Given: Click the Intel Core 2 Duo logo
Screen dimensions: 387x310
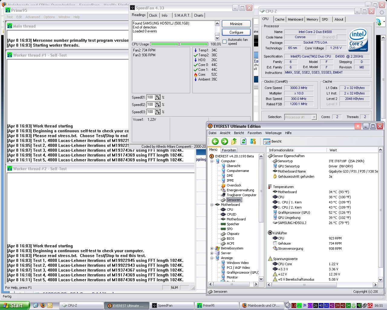Looking at the screenshot, I should click(358, 40).
